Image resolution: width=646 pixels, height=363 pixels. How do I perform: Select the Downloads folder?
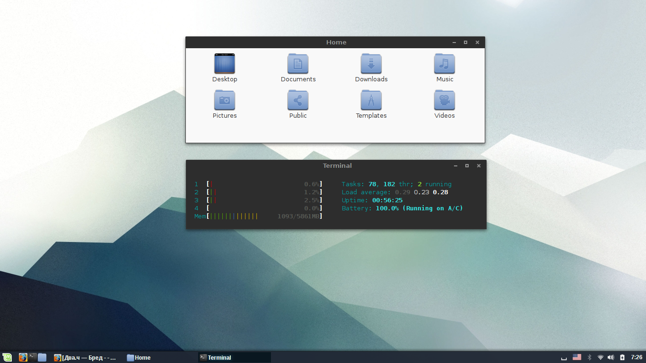[x=371, y=64]
